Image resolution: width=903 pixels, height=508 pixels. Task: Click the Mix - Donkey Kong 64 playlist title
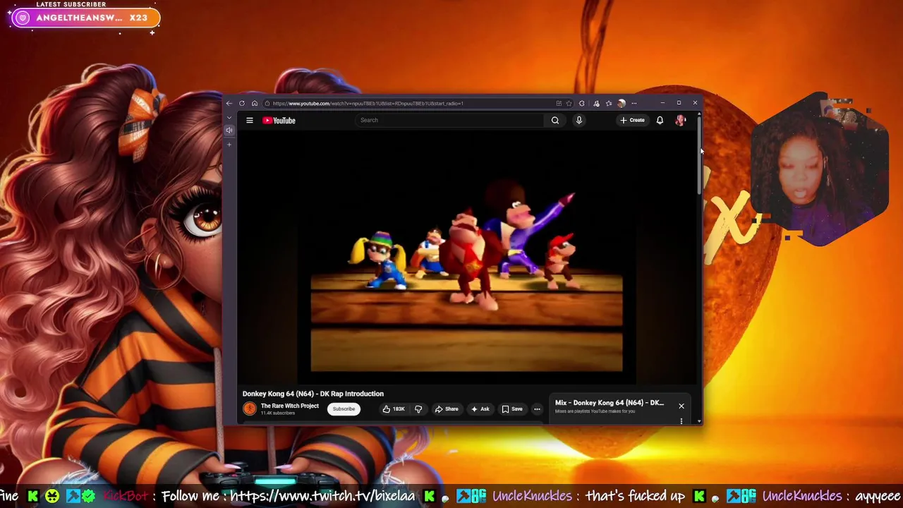(x=610, y=403)
